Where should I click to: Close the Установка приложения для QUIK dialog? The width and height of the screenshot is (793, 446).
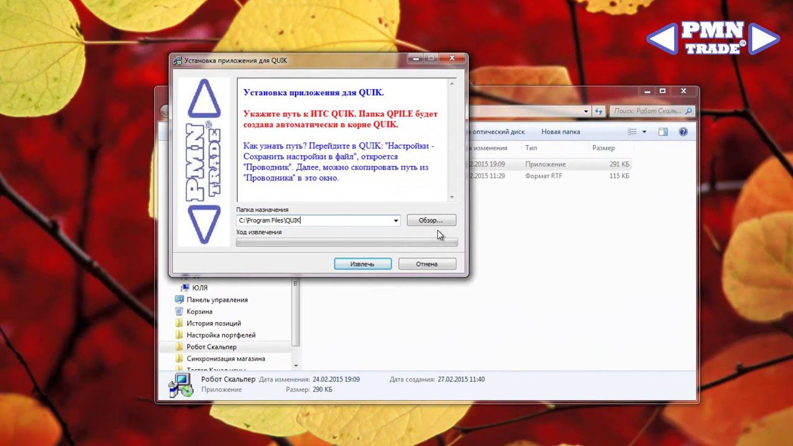point(452,58)
